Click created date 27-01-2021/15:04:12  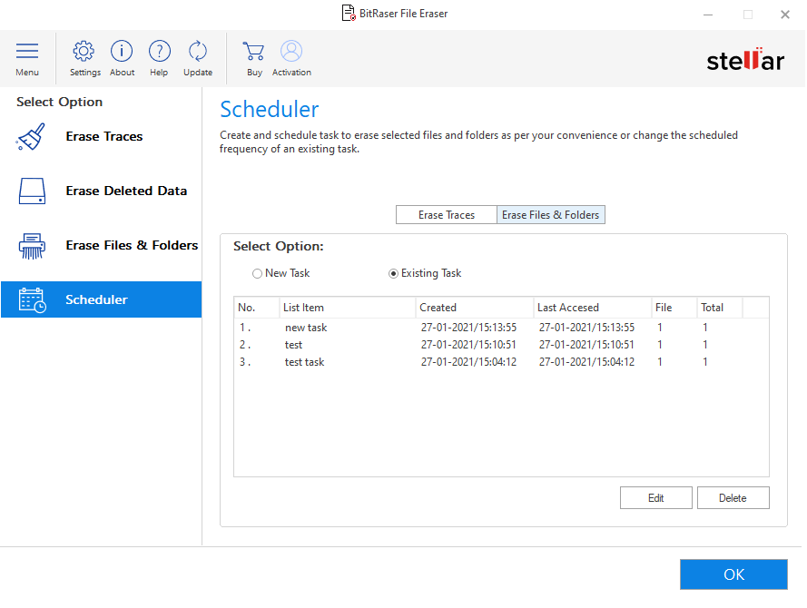tap(468, 362)
